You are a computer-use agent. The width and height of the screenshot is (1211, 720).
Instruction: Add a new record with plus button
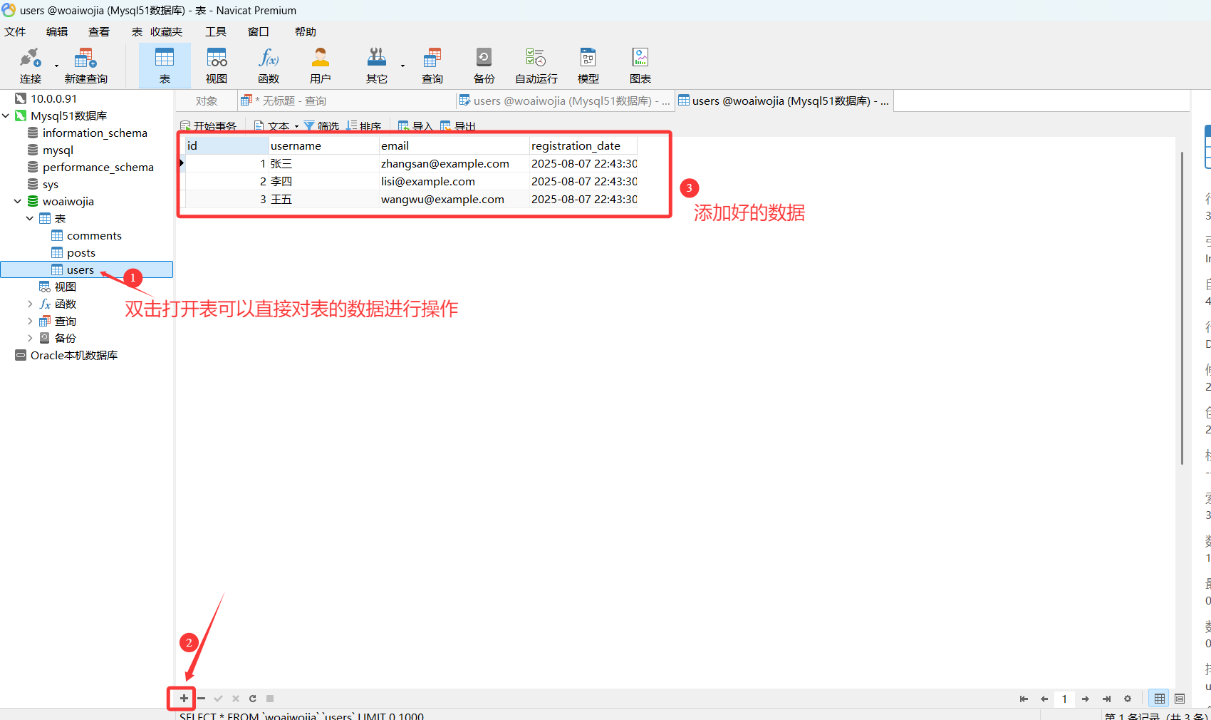[184, 699]
